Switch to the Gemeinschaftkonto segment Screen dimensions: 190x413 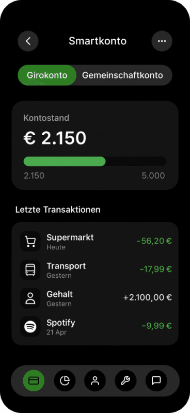(x=122, y=75)
